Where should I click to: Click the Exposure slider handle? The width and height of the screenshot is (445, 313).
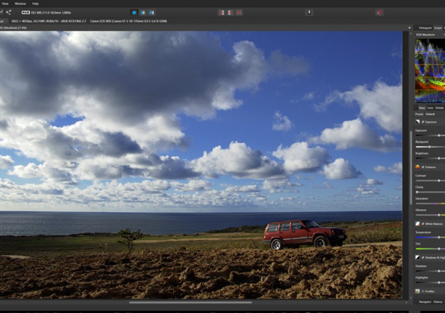439,136
